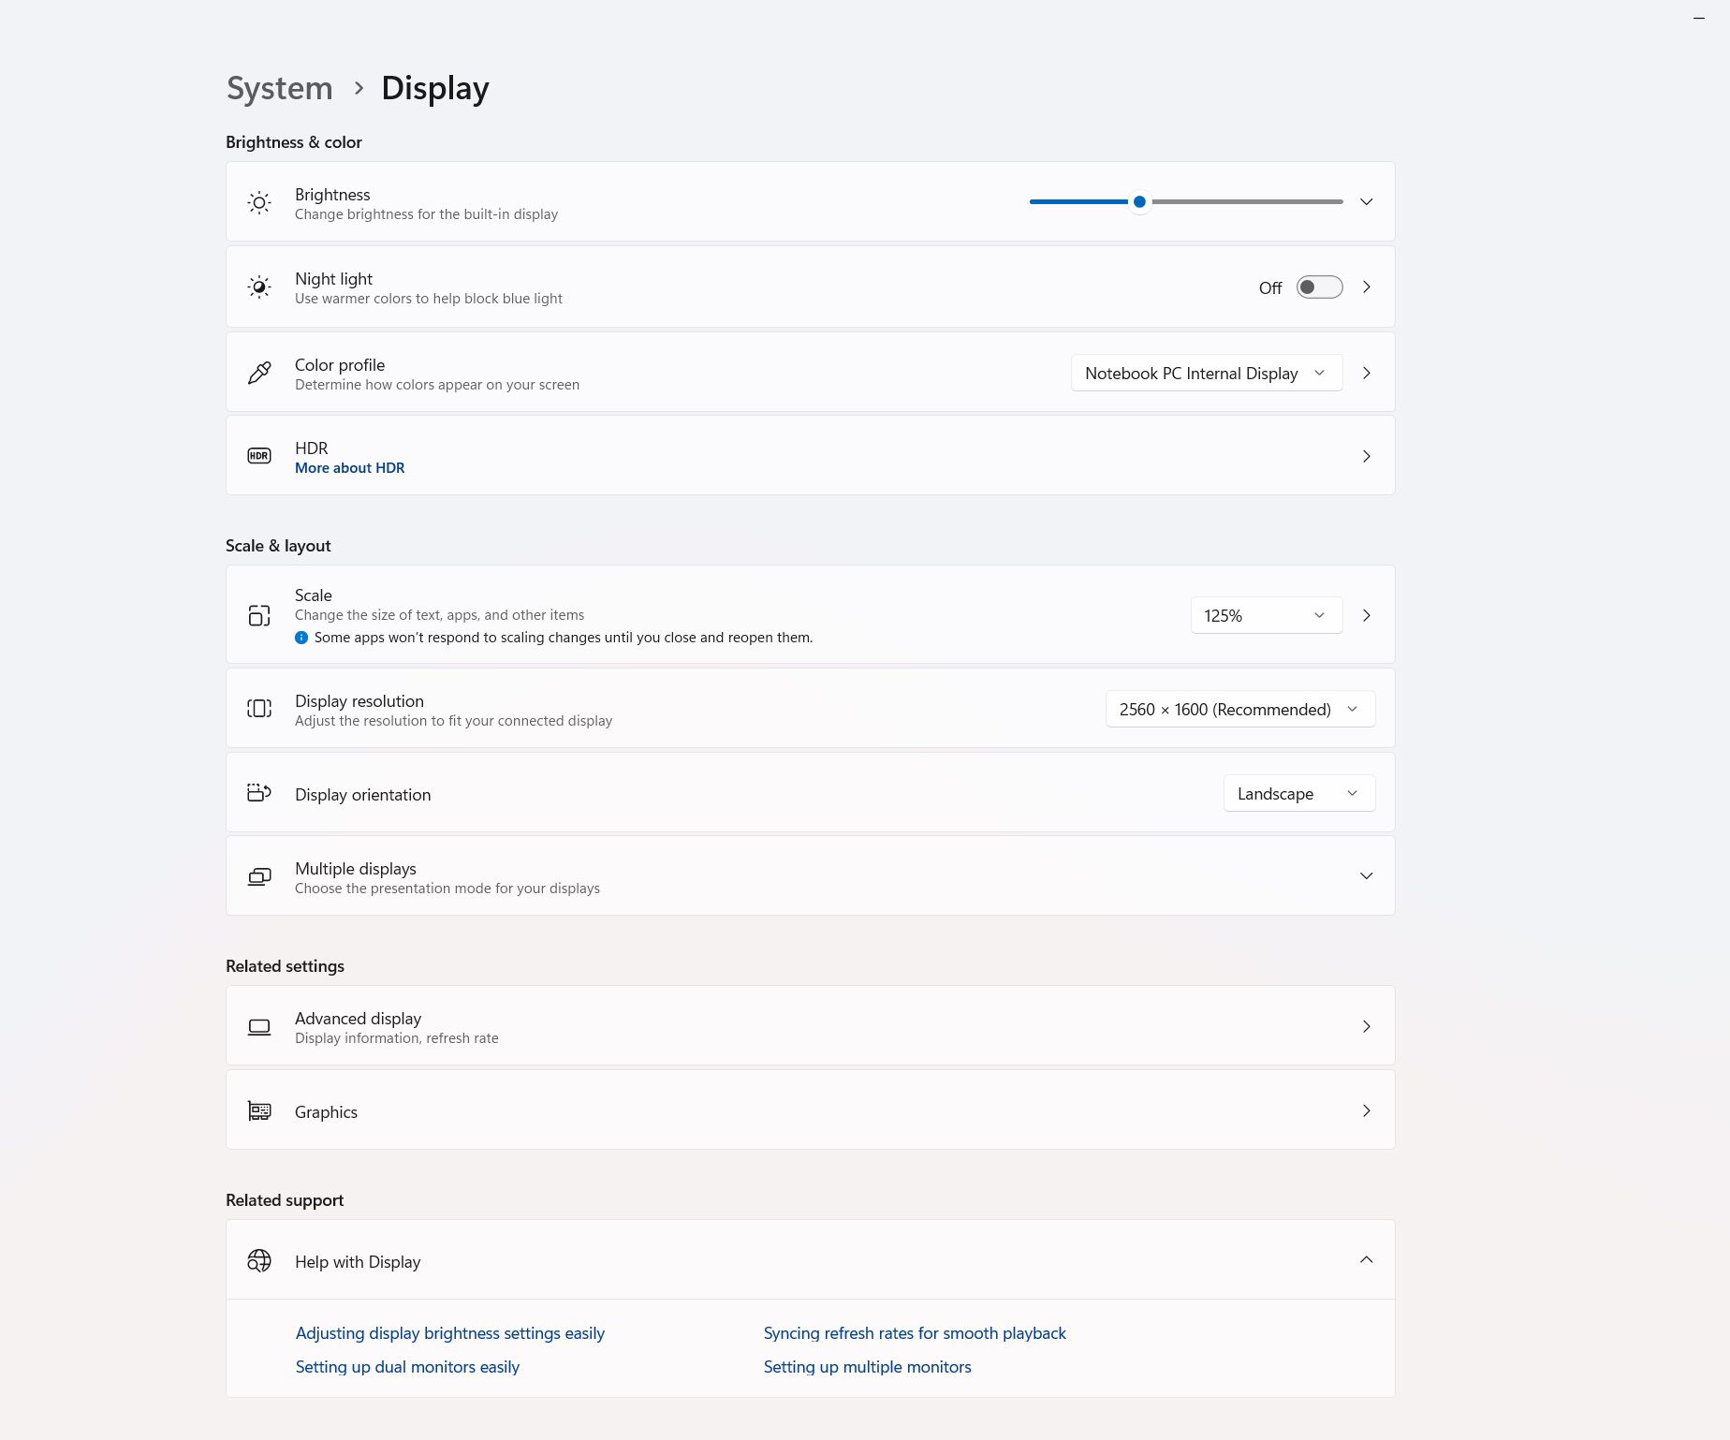Open Setting up multiple monitors link
The width and height of the screenshot is (1730, 1440).
[867, 1367]
